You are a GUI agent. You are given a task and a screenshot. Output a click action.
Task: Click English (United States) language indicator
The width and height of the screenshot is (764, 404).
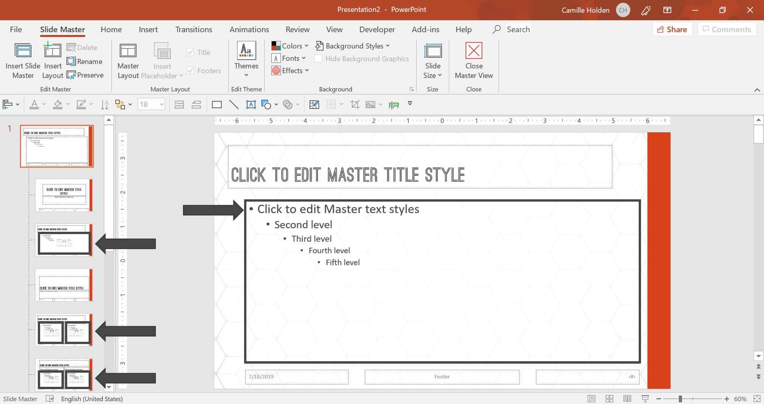92,399
